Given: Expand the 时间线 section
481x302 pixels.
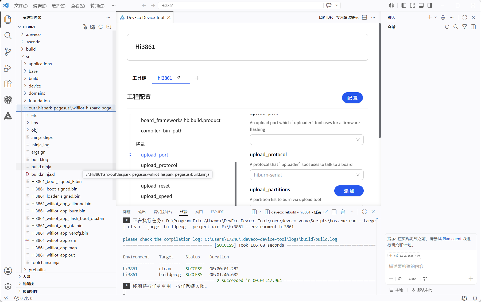Looking at the screenshot, I should click(28, 284).
